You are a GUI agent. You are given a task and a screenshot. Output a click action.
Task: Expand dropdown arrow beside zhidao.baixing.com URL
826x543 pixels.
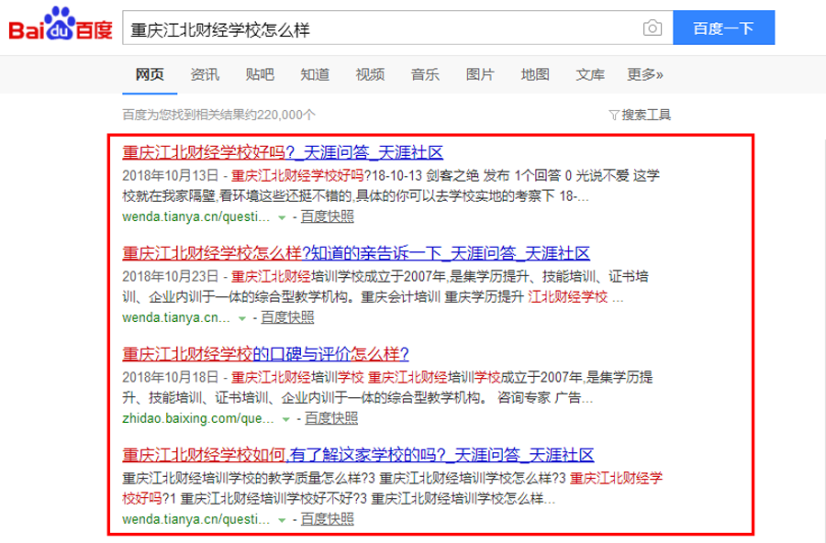(x=286, y=419)
